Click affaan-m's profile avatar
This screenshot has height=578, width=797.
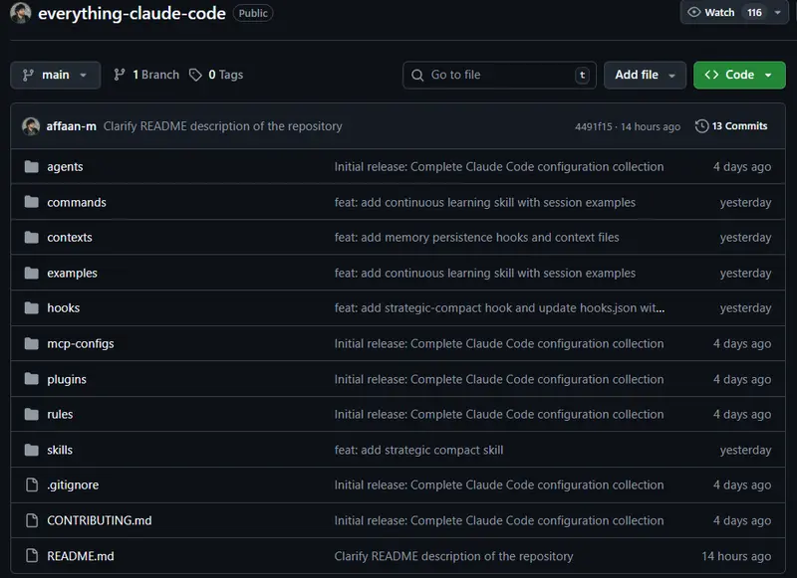(31, 126)
